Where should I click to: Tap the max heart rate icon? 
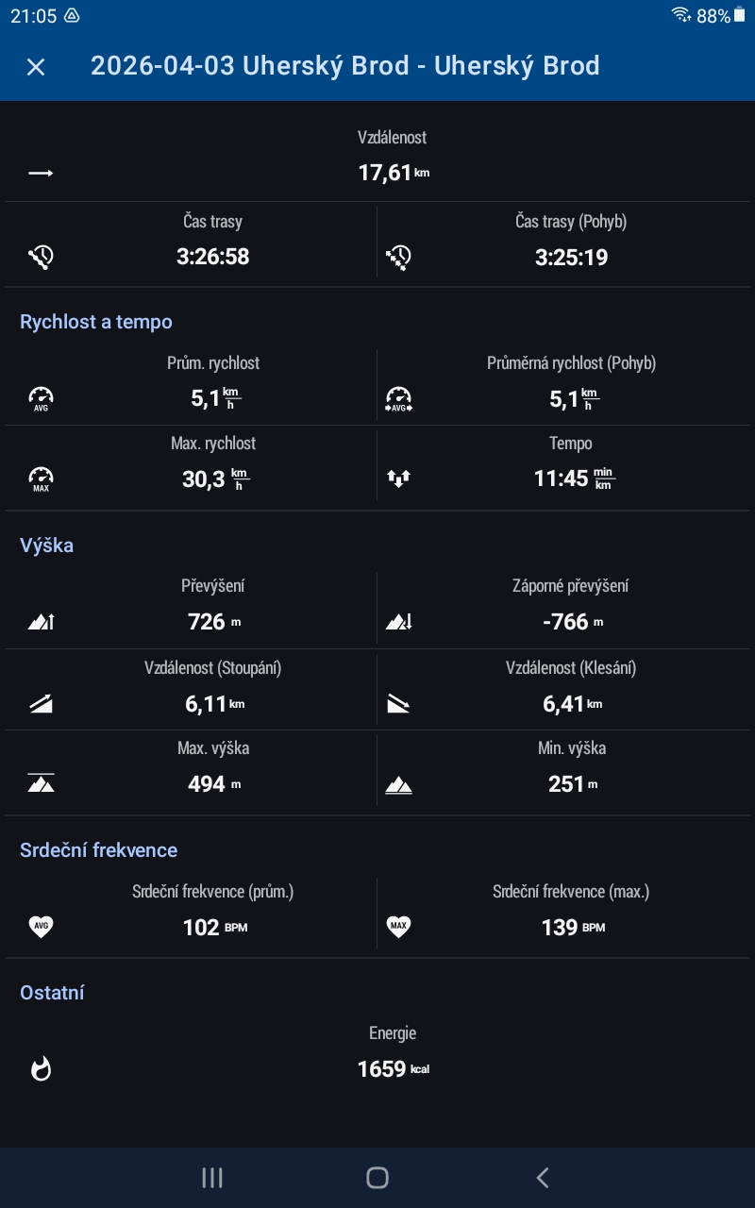[398, 927]
